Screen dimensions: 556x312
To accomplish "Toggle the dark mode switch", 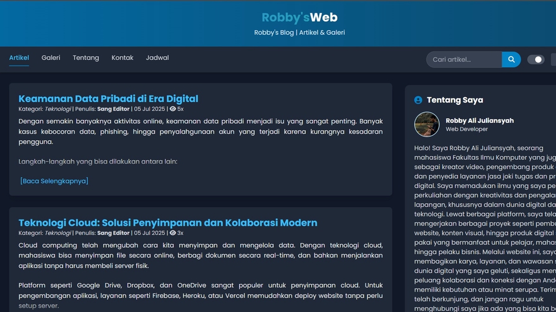I will pyautogui.click(x=535, y=60).
